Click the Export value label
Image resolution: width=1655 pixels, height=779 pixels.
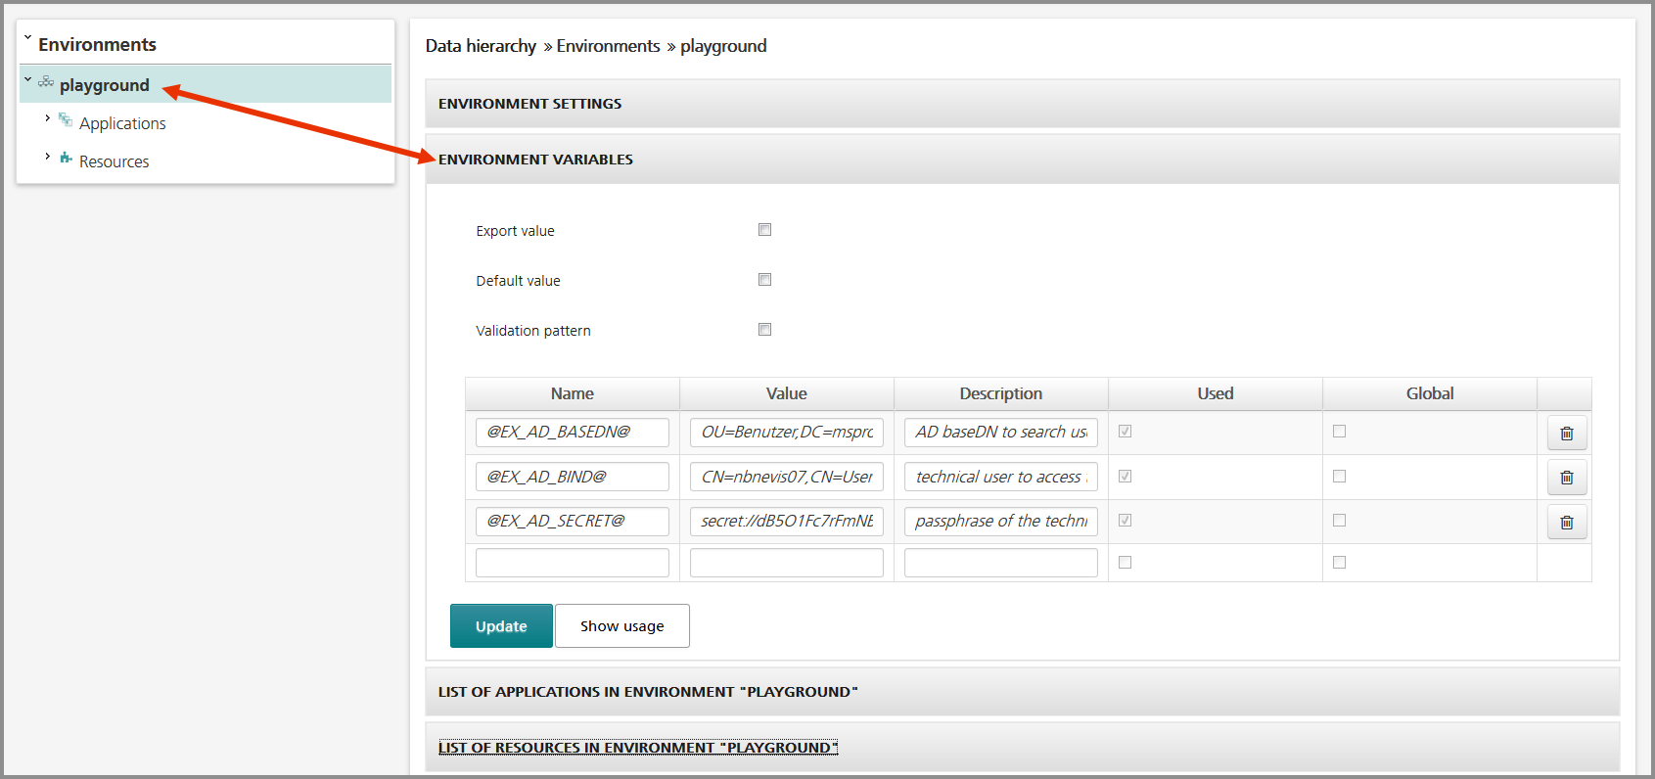515,231
